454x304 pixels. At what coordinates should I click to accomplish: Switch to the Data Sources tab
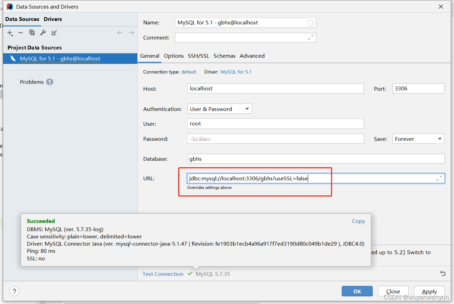(22, 19)
